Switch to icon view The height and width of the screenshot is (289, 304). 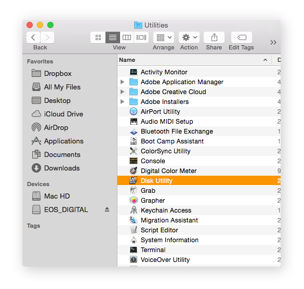(x=98, y=37)
